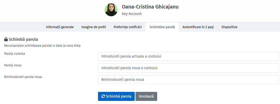Viewport: 280px width, 104px height.
Task: Click the Key Account subtitle text
Action: [x=132, y=14]
